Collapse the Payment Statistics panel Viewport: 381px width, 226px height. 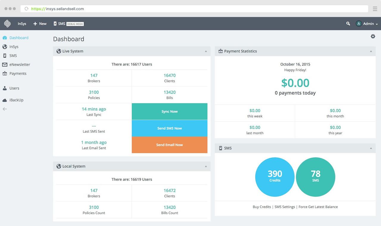[x=371, y=51]
